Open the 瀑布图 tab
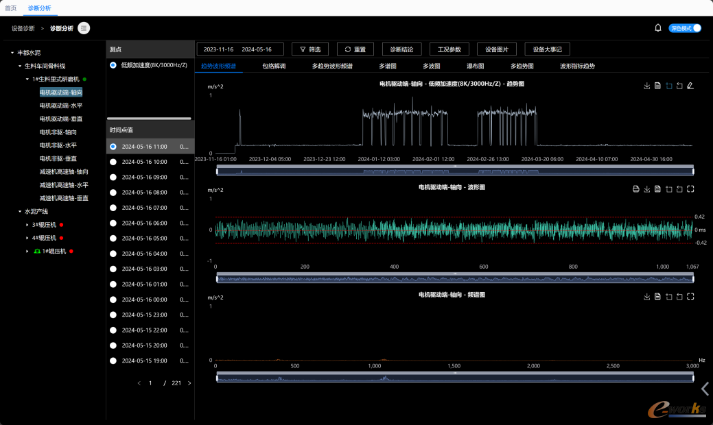Image resolution: width=713 pixels, height=425 pixels. [475, 66]
